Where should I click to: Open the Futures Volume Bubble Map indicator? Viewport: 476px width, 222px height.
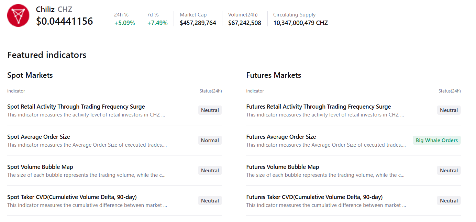point(283,167)
